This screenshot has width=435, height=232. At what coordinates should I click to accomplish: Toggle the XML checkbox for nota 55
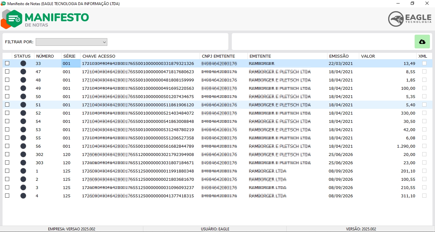point(424,138)
